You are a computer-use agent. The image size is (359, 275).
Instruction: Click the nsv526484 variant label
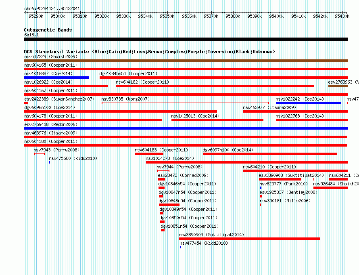[336, 184]
